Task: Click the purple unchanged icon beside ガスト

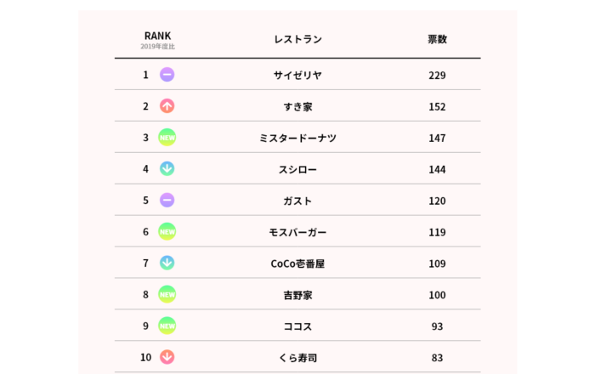Action: click(x=167, y=201)
